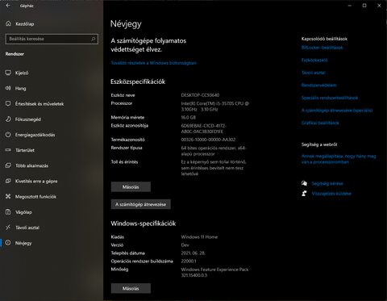
Task: Click Windows 11 Home edition value
Action: click(199, 237)
